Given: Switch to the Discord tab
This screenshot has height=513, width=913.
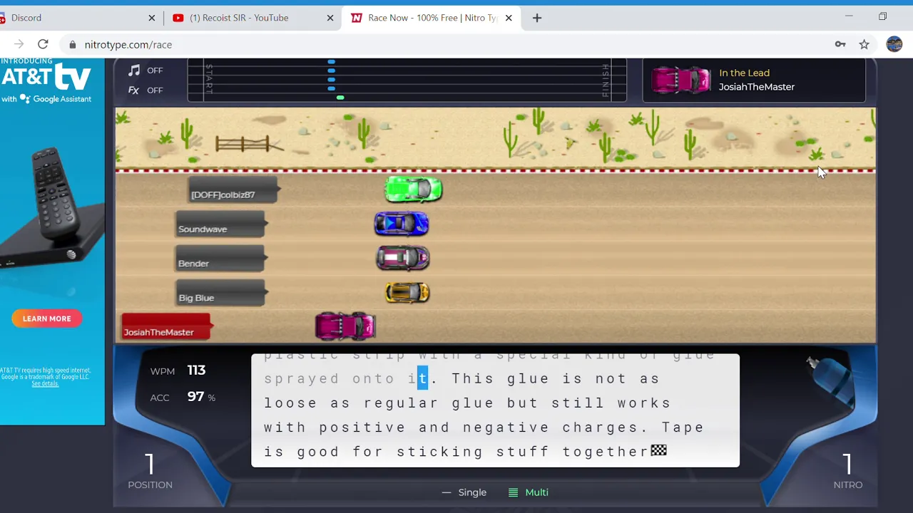Looking at the screenshot, I should pos(78,18).
